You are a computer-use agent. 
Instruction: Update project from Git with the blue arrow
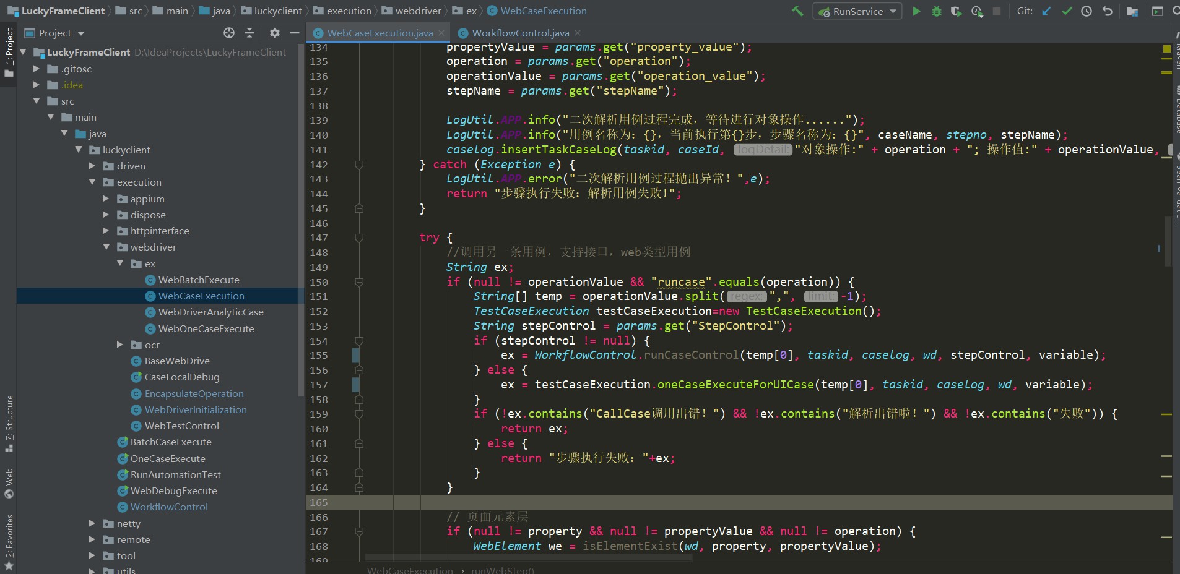pos(1046,11)
